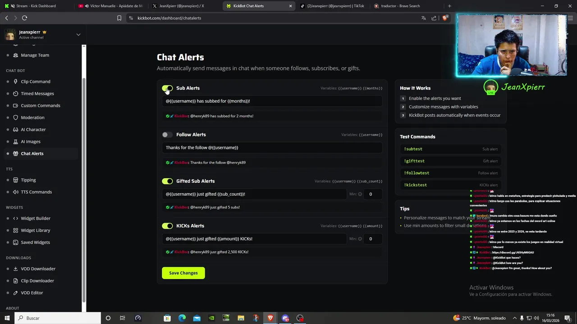Click the volume icon in system tray

click(x=536, y=318)
